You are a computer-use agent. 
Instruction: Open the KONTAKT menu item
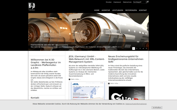click(143, 10)
